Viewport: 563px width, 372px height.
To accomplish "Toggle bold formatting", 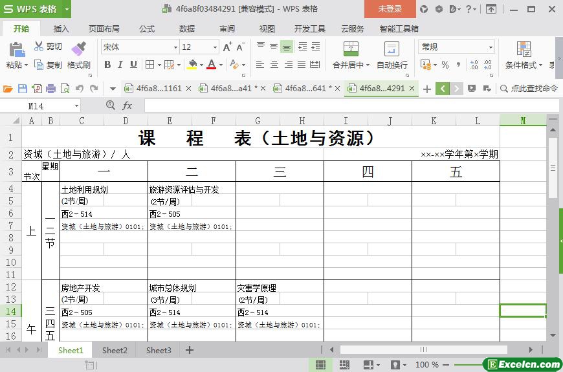I will point(107,65).
